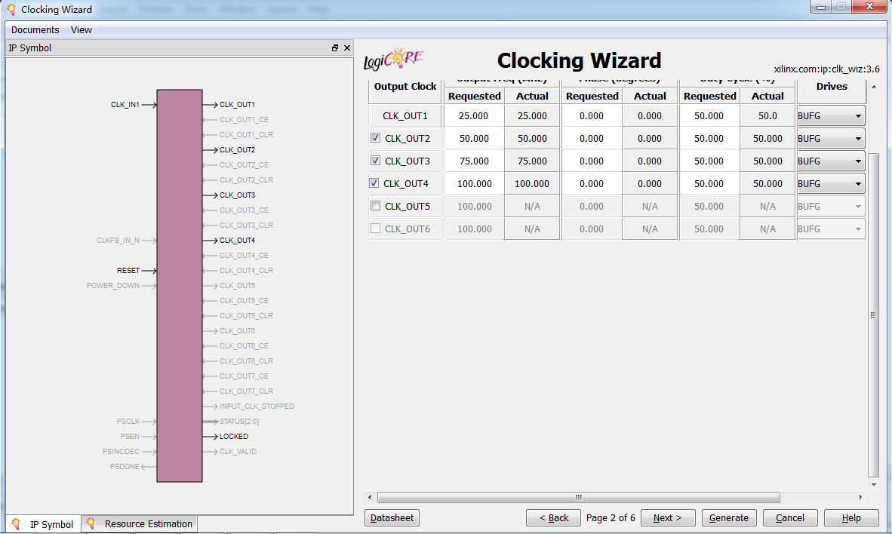Click CLK_OUT3 actual frequency 75.000

point(532,161)
